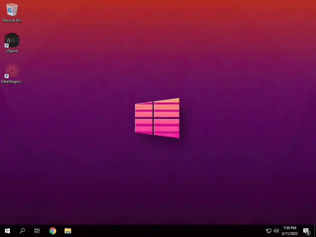Open the clock showing 7:50 PM

pyautogui.click(x=289, y=231)
